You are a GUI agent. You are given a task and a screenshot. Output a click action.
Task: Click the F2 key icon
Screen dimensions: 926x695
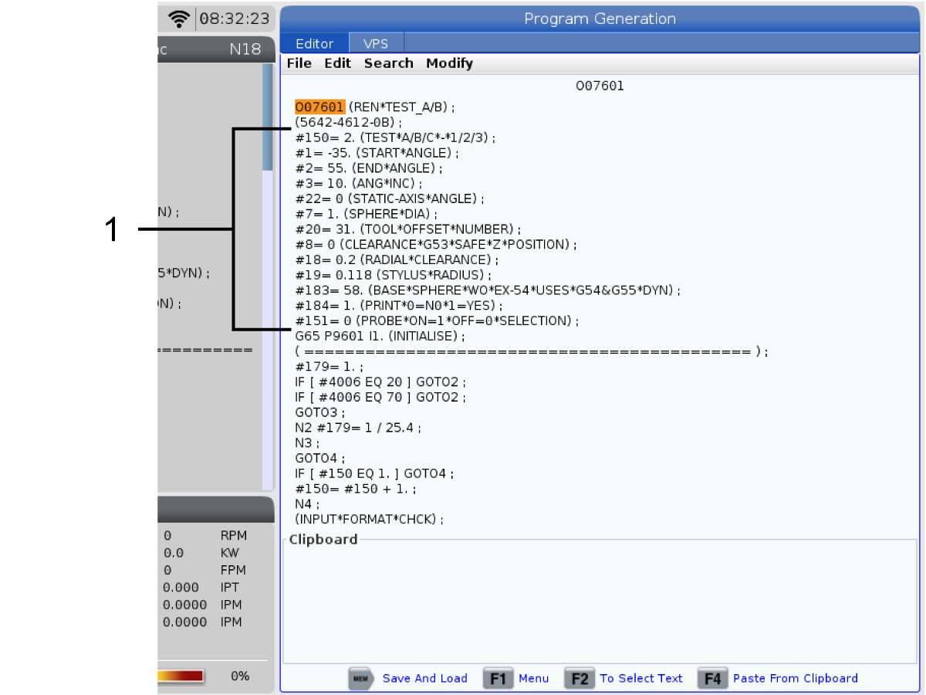pos(580,679)
